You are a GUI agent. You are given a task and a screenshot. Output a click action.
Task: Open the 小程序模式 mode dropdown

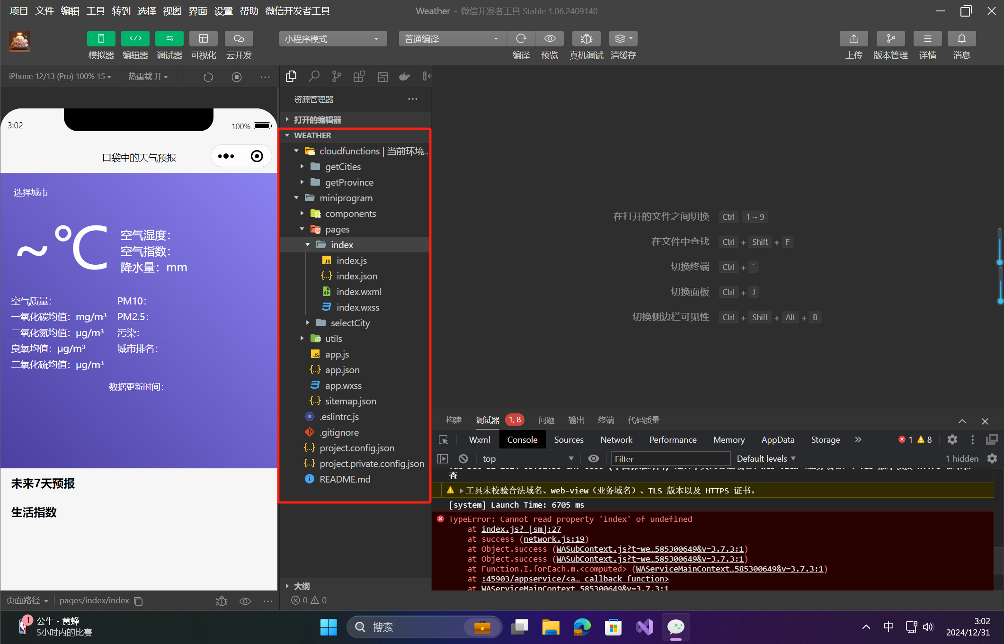point(333,39)
